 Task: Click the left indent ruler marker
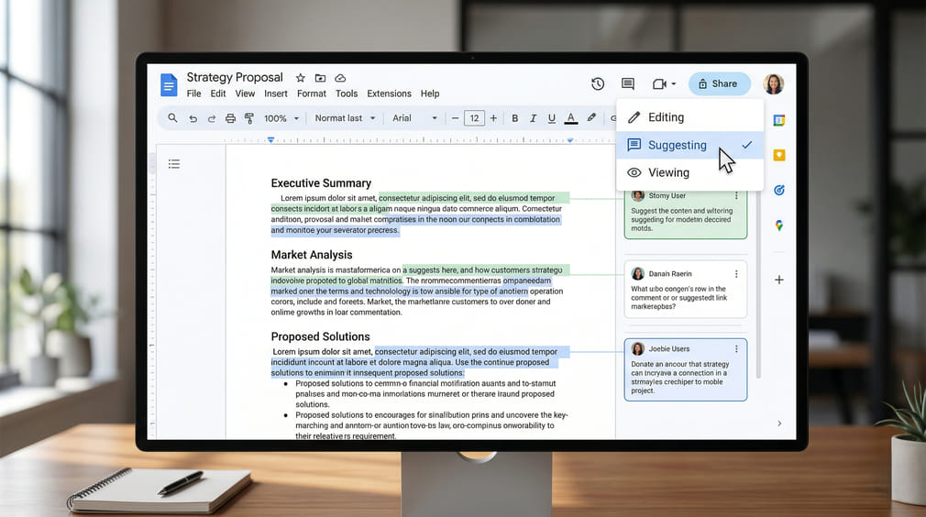[270, 140]
